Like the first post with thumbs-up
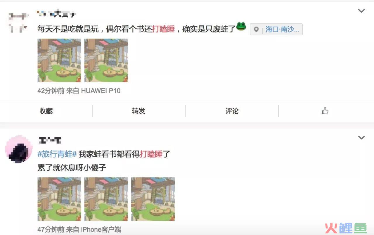Viewport: 374px width, 235px height. click(x=325, y=111)
